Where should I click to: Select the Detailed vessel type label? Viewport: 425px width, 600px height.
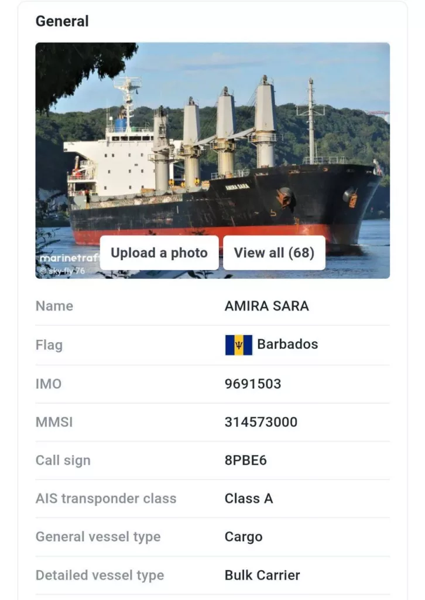pyautogui.click(x=100, y=575)
